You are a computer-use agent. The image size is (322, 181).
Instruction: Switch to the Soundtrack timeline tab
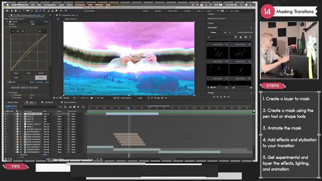point(49,102)
